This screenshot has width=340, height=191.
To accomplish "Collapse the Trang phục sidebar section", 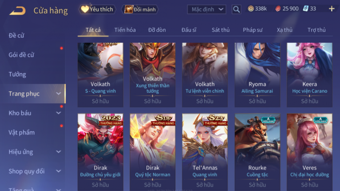I will [x=58, y=93].
